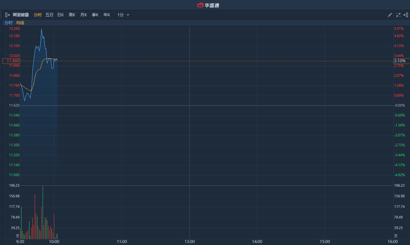The height and width of the screenshot is (245, 410).
Task: Select the orange 分时 timeframe tab
Action: [38, 15]
